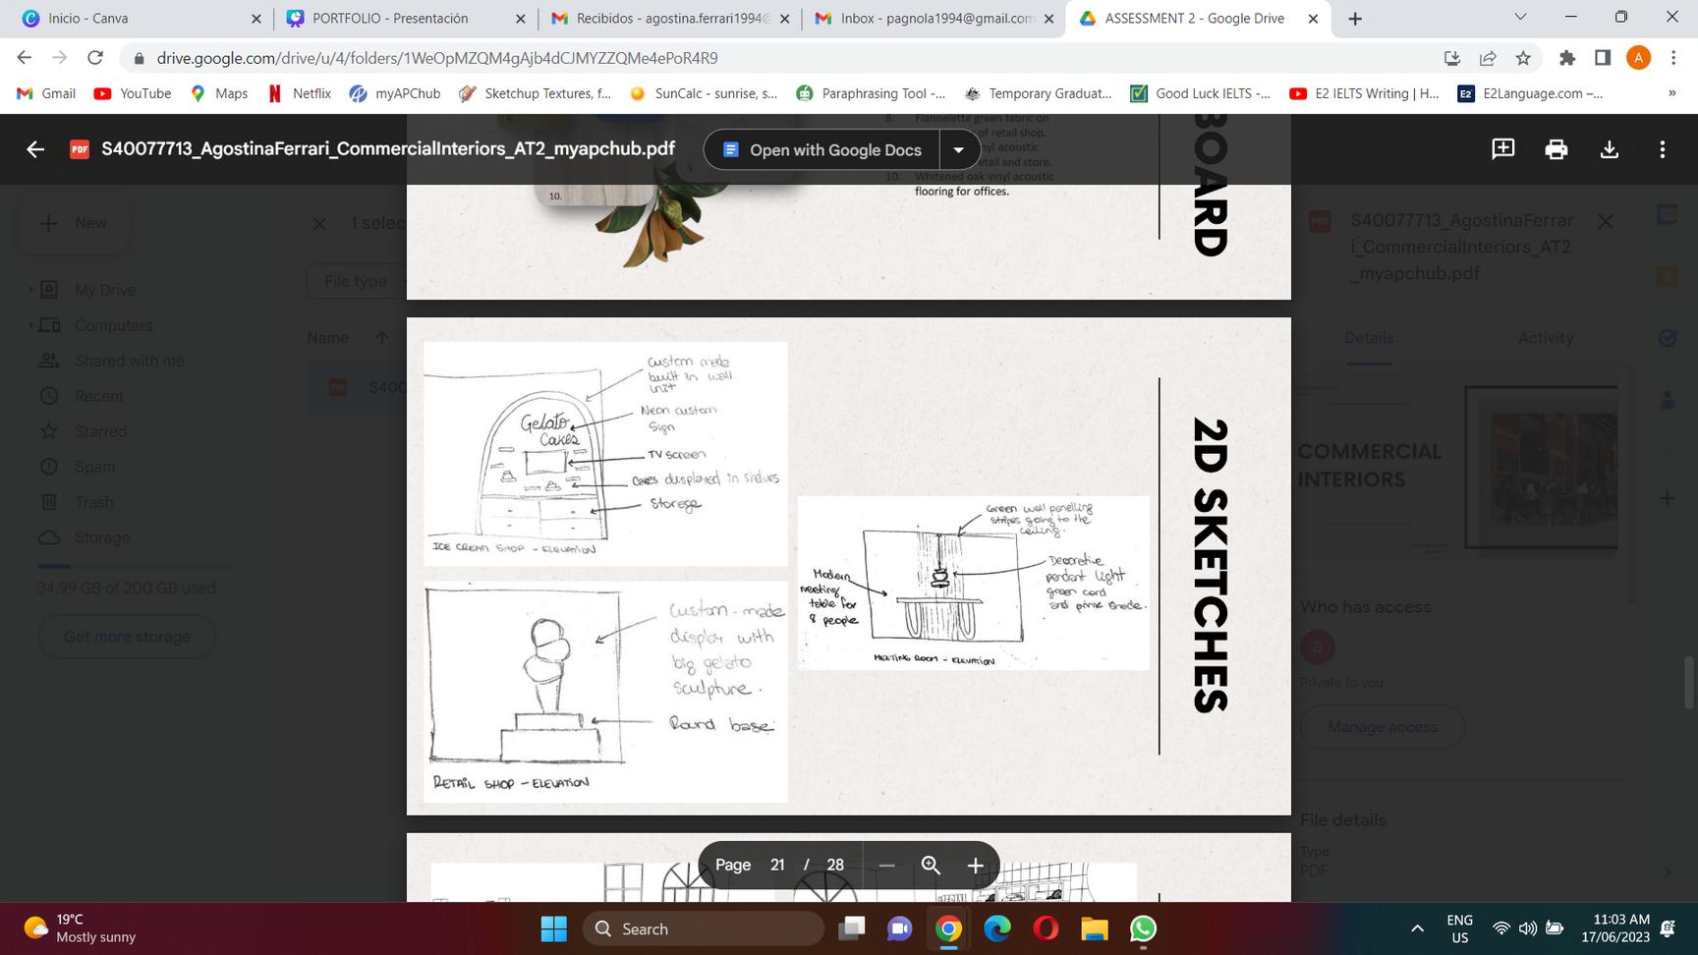1698x955 pixels.
Task: Expand the Open with dropdown arrow
Action: click(x=958, y=149)
